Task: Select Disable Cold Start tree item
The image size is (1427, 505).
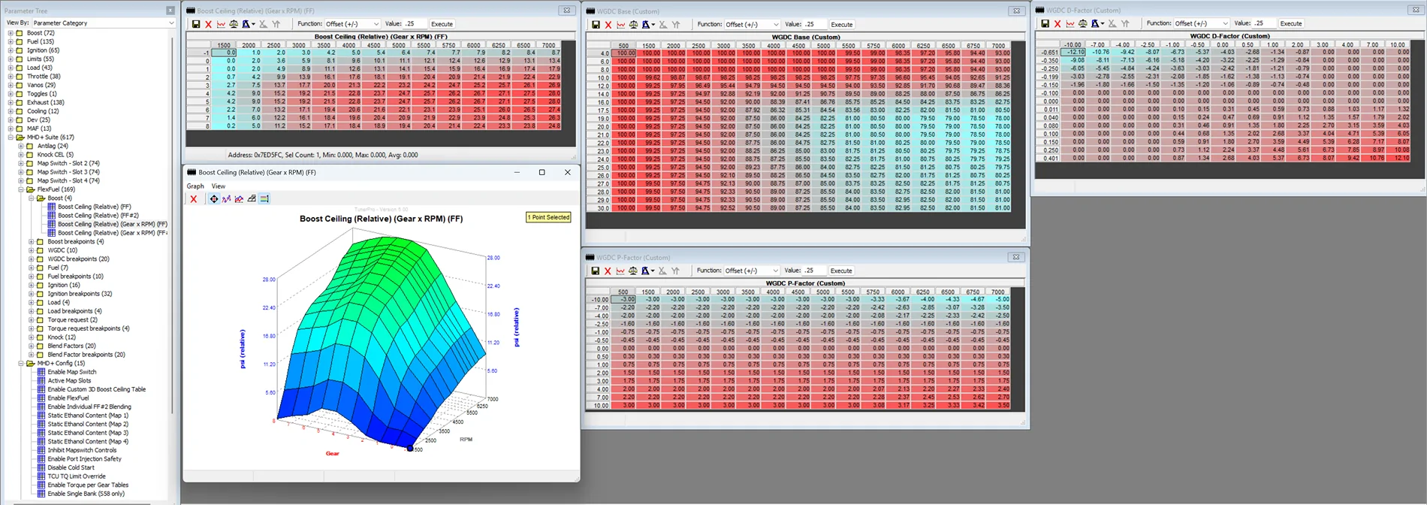Action: (x=71, y=467)
